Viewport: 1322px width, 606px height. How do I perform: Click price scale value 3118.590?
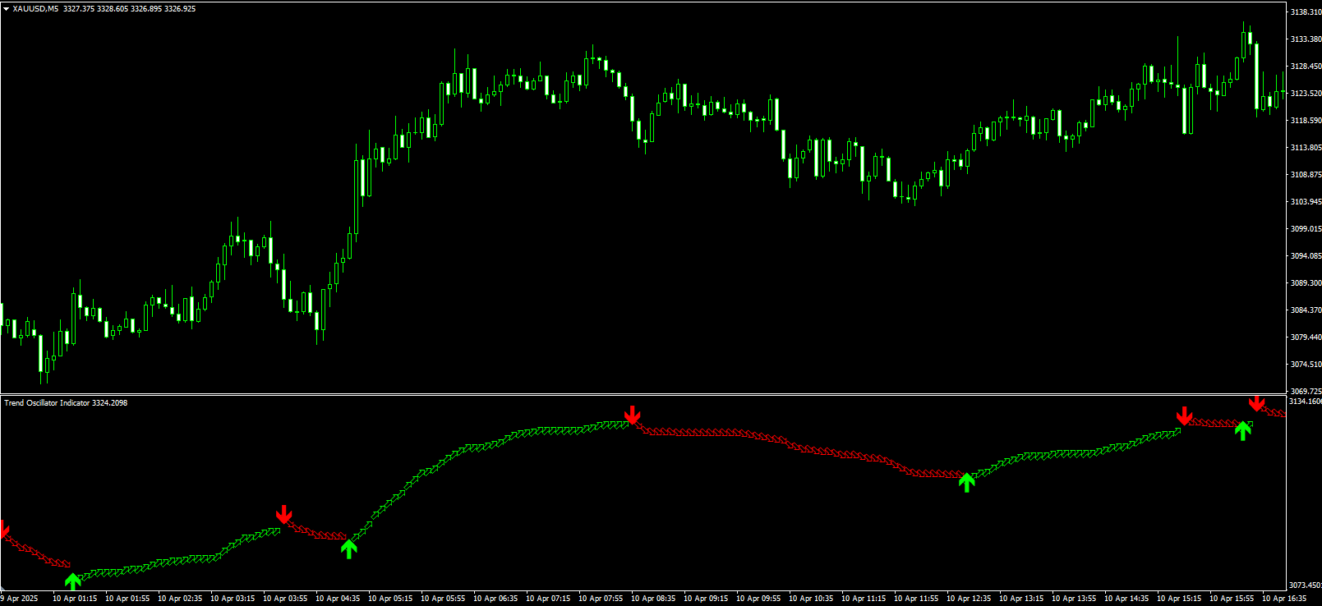click(1306, 121)
